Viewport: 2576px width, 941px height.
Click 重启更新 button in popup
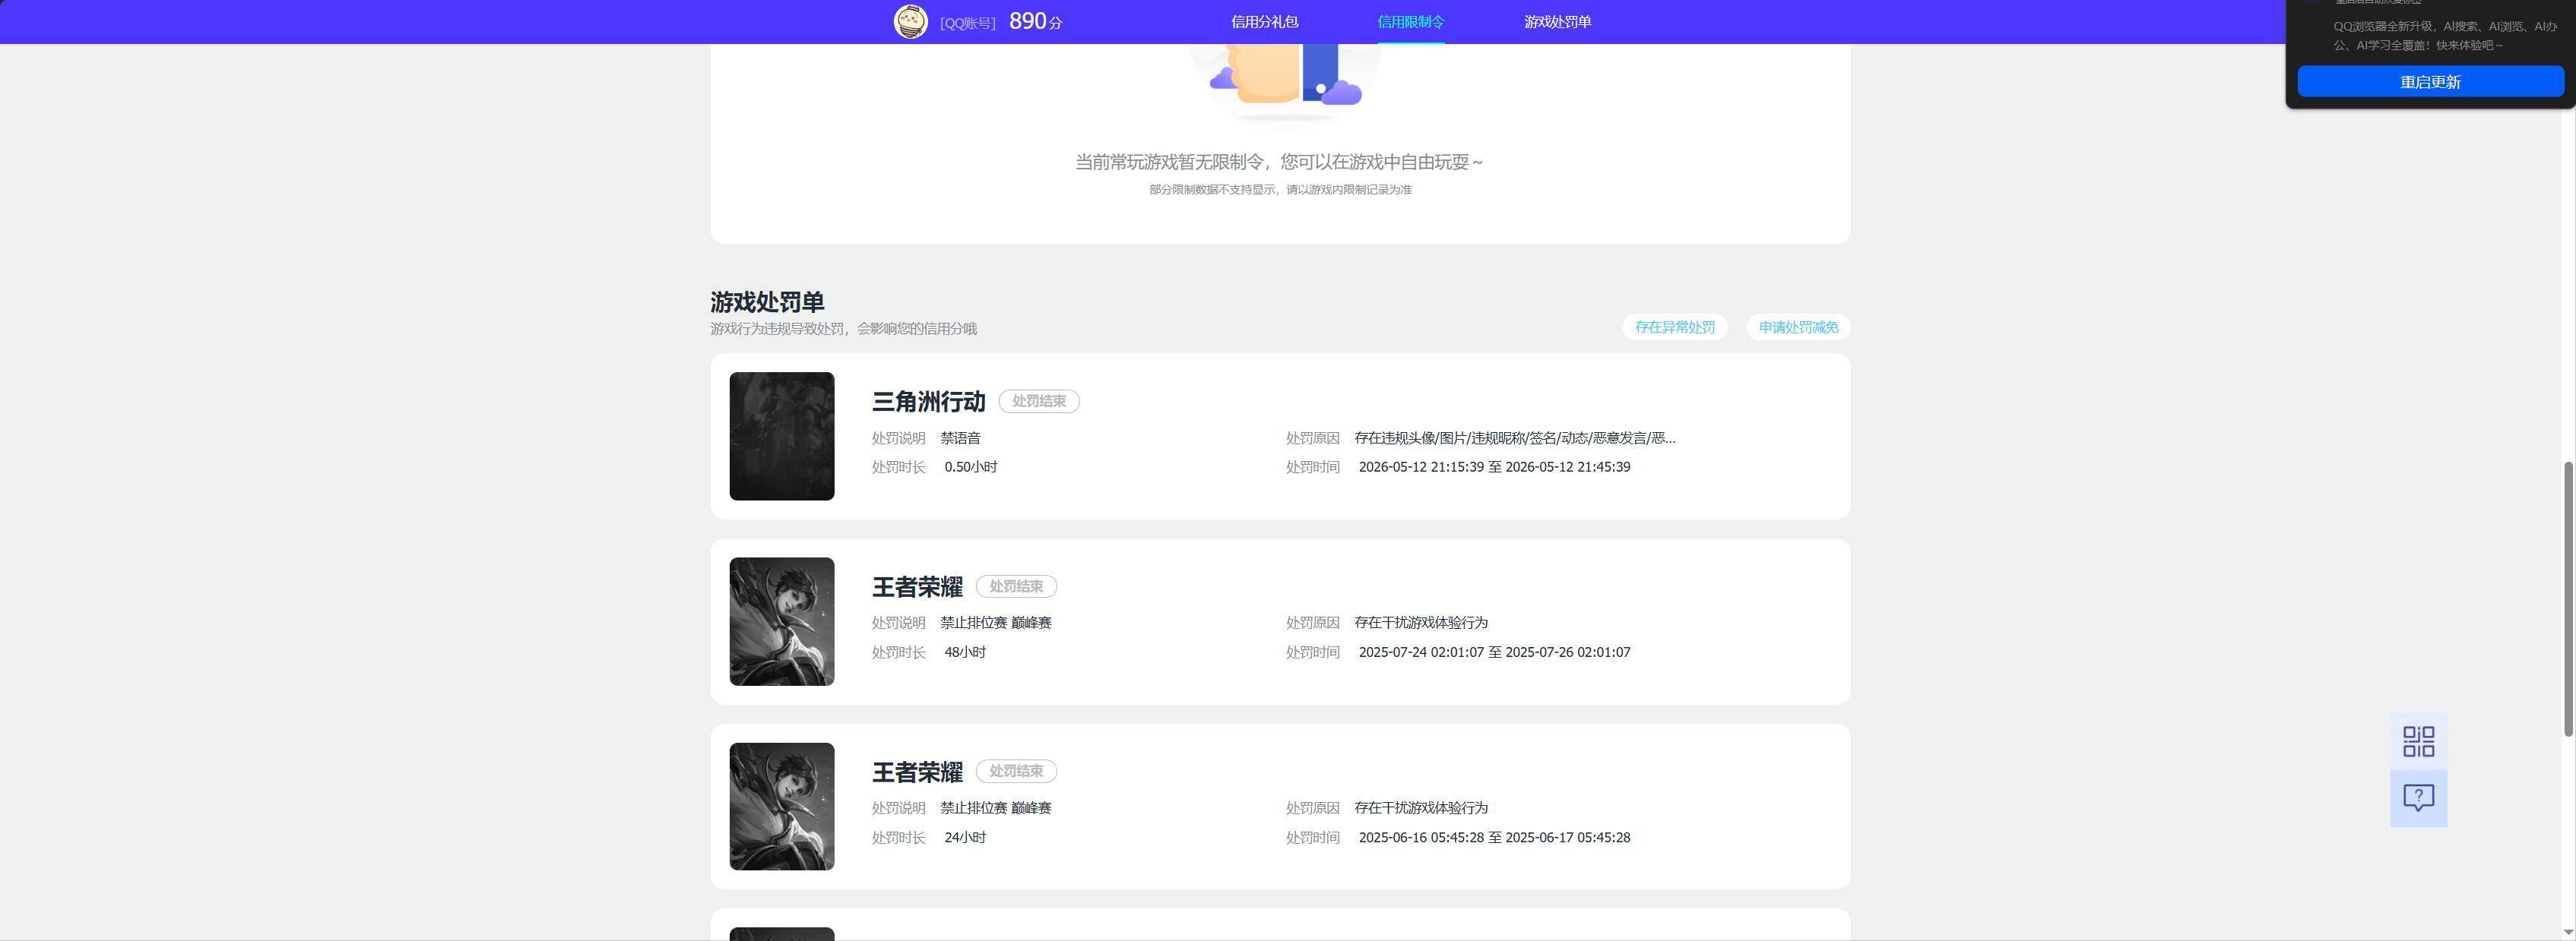coord(2430,82)
